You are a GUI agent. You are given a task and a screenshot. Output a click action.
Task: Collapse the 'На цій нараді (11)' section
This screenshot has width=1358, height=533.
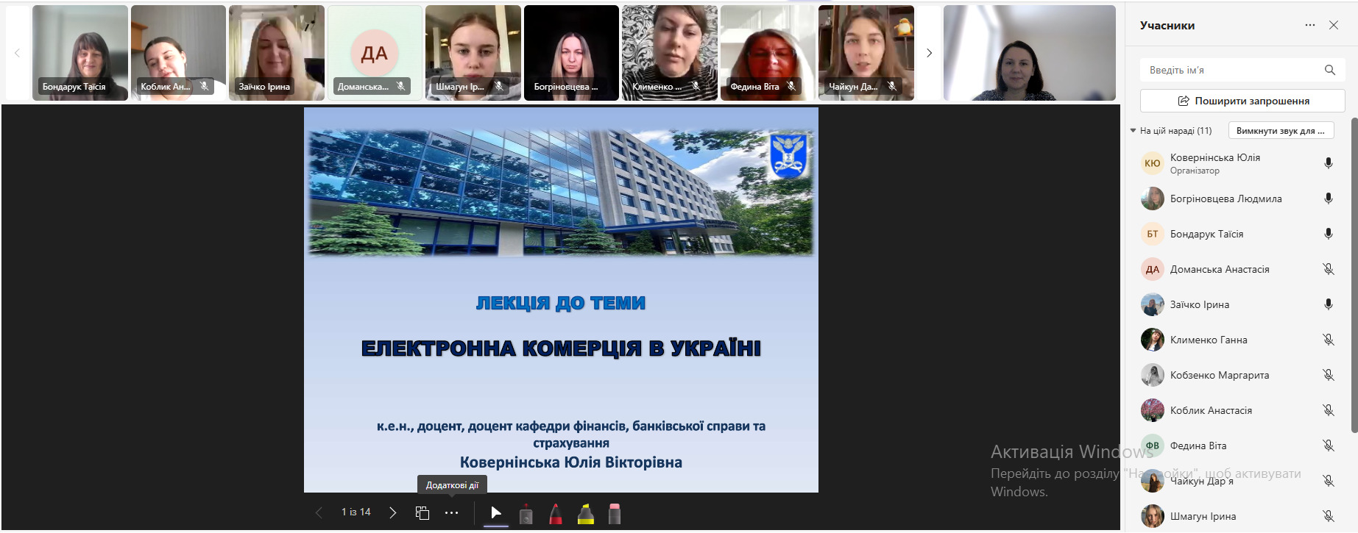point(1134,131)
